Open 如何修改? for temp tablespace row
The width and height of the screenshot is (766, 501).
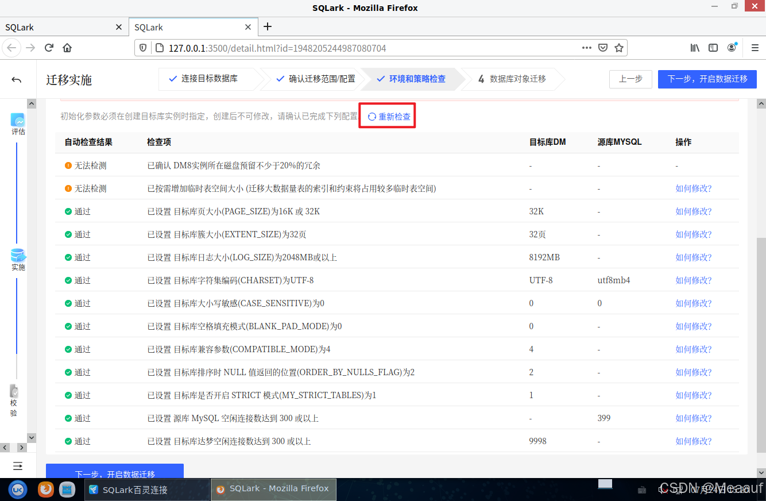pyautogui.click(x=693, y=188)
